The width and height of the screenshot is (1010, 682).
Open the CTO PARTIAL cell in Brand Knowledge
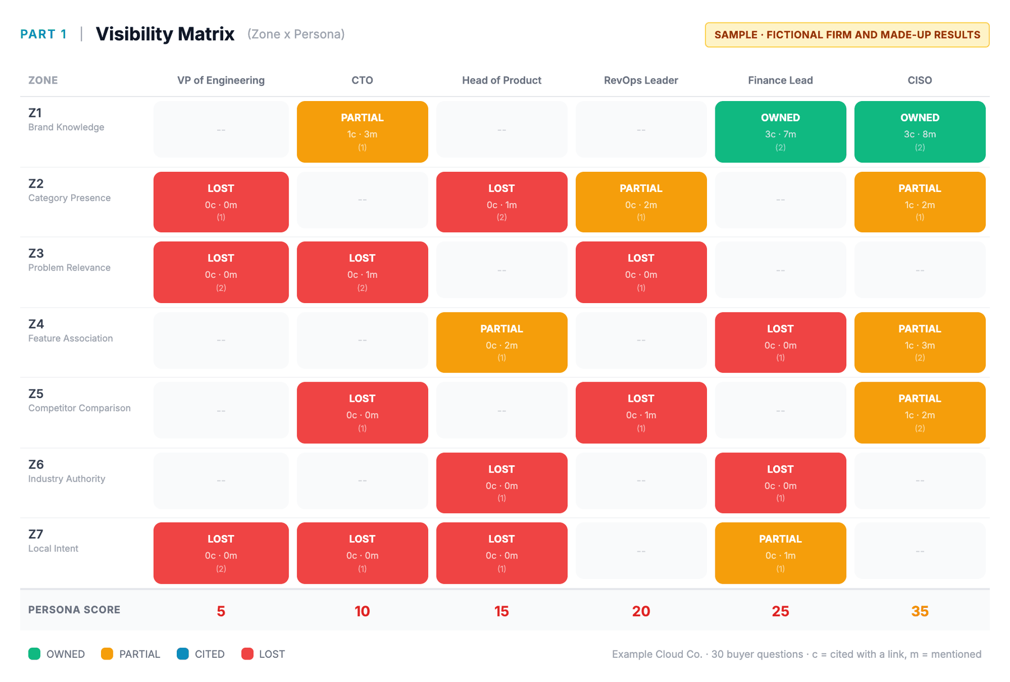click(x=362, y=132)
